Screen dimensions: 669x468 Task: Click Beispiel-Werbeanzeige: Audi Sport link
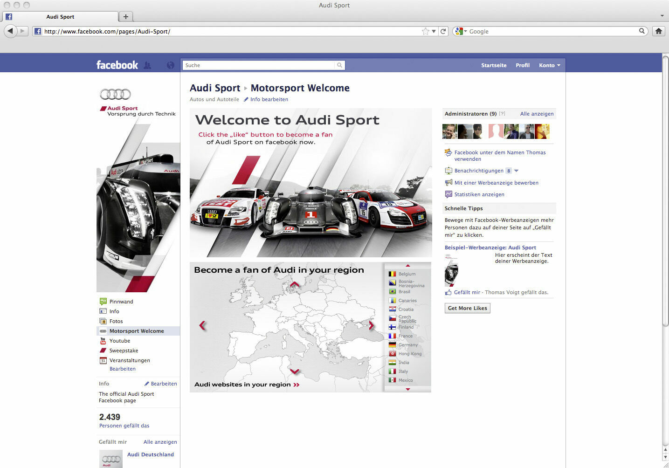tap(490, 248)
